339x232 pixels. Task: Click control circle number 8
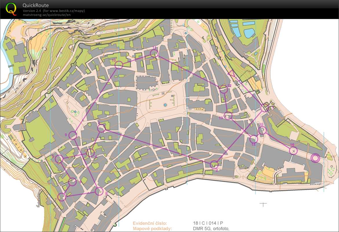(x=99, y=191)
